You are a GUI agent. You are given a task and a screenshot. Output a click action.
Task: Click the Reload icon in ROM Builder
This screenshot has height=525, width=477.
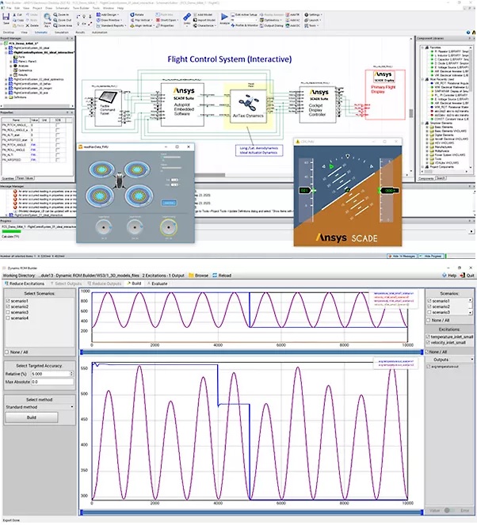pyautogui.click(x=215, y=276)
